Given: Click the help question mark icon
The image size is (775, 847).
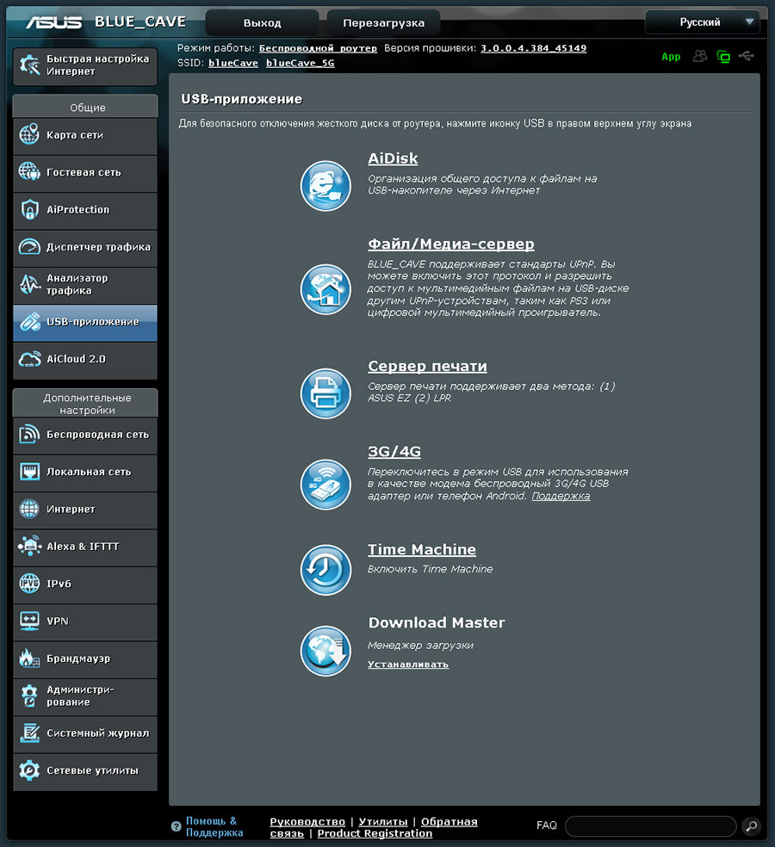Looking at the screenshot, I should (x=176, y=826).
